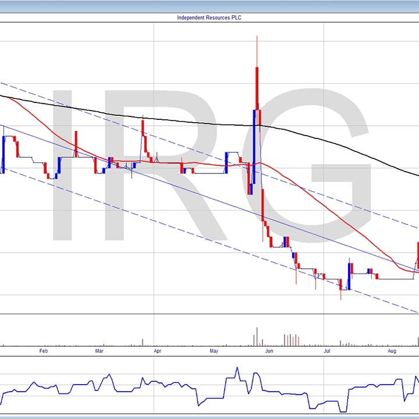The width and height of the screenshot is (419, 419).
Task: Click the red candle spike in late March
Action: (x=143, y=131)
